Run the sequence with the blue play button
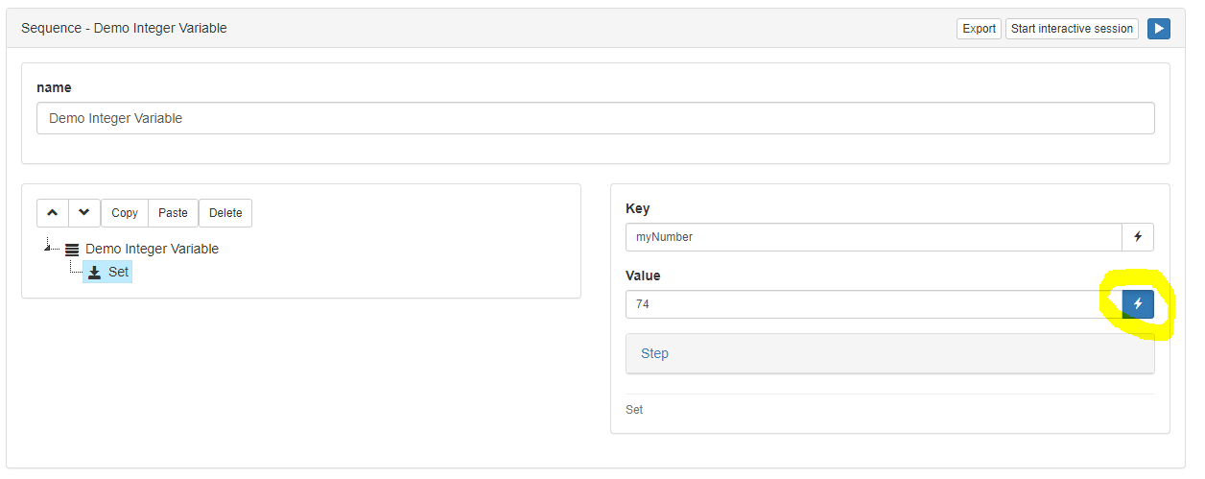The width and height of the screenshot is (1205, 479). (1158, 29)
